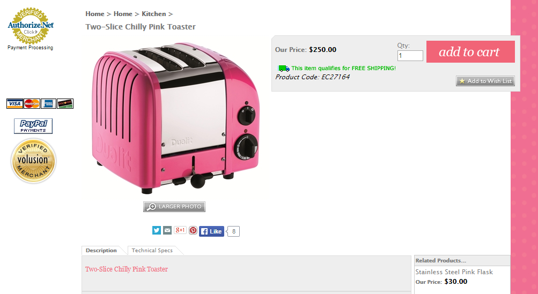Viewport: 538px width, 294px height.
Task: Click the Google +1 button
Action: tap(180, 230)
